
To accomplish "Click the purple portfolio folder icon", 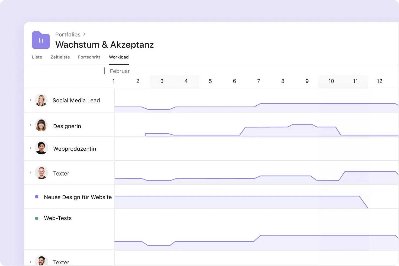I will coord(41,40).
